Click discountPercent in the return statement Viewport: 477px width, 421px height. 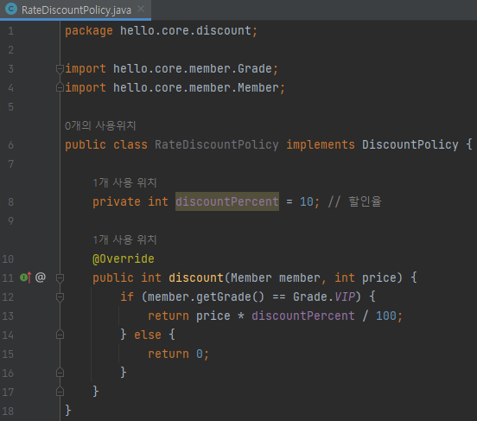click(303, 316)
